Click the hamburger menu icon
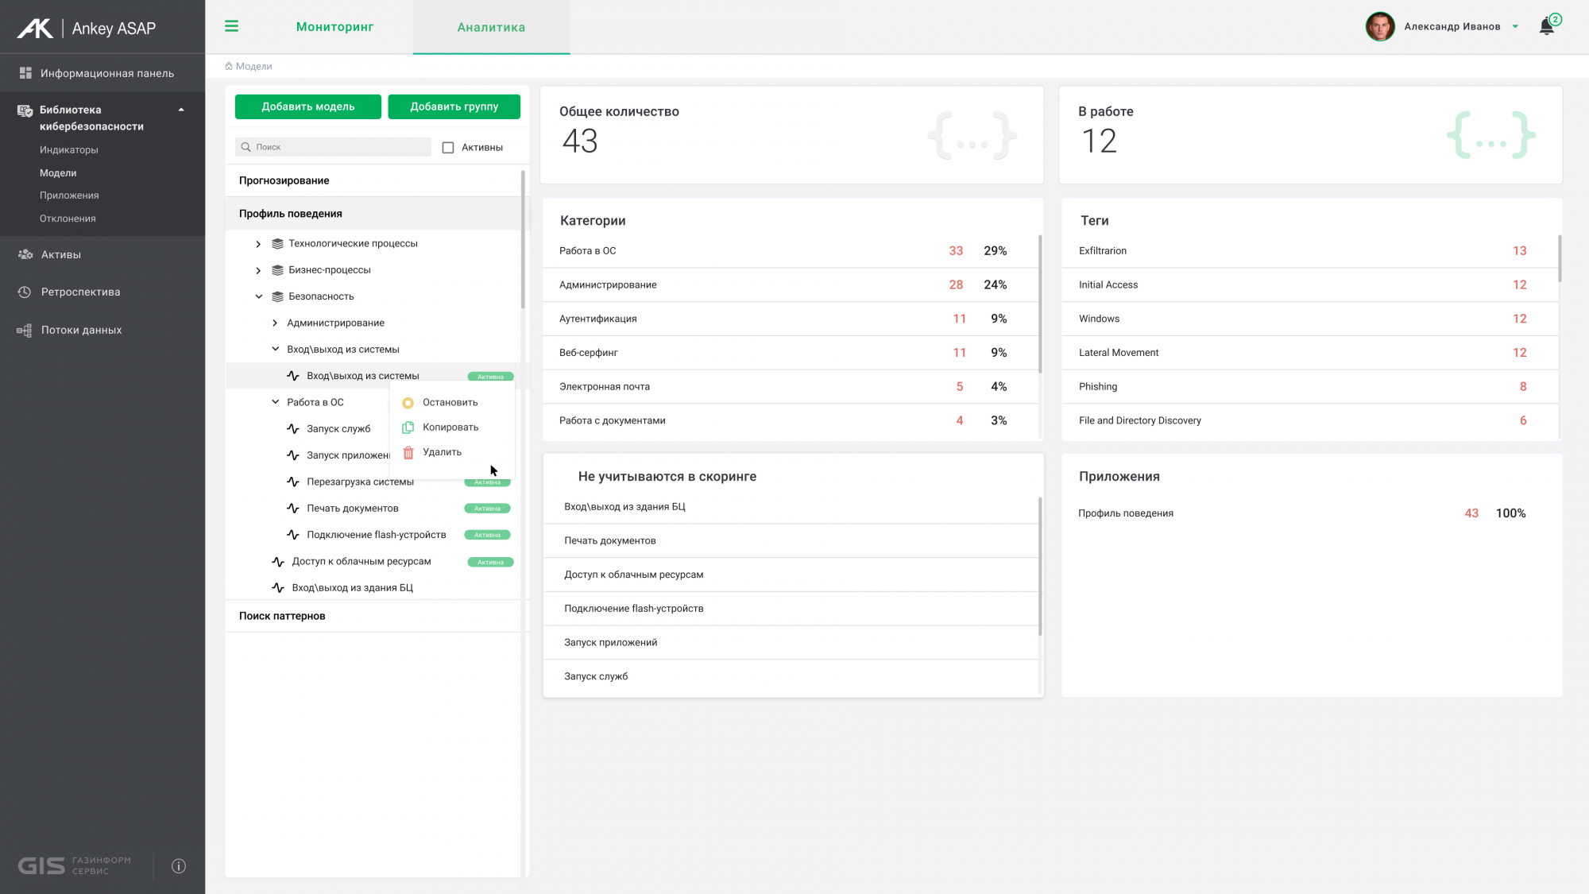Image resolution: width=1589 pixels, height=894 pixels. (231, 26)
